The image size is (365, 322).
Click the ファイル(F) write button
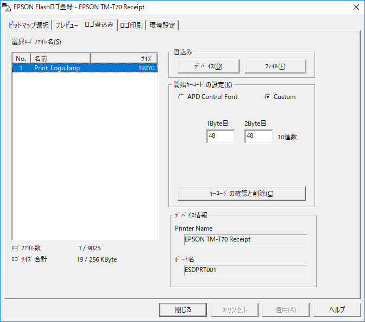275,66
